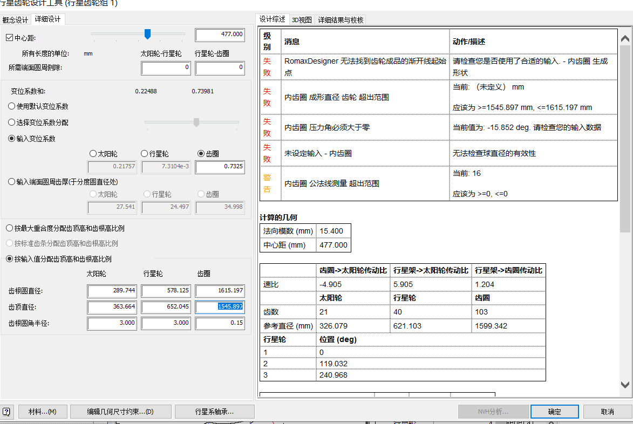Cancel with the 取消 button
Image resolution: width=633 pixels, height=424 pixels.
click(x=608, y=412)
